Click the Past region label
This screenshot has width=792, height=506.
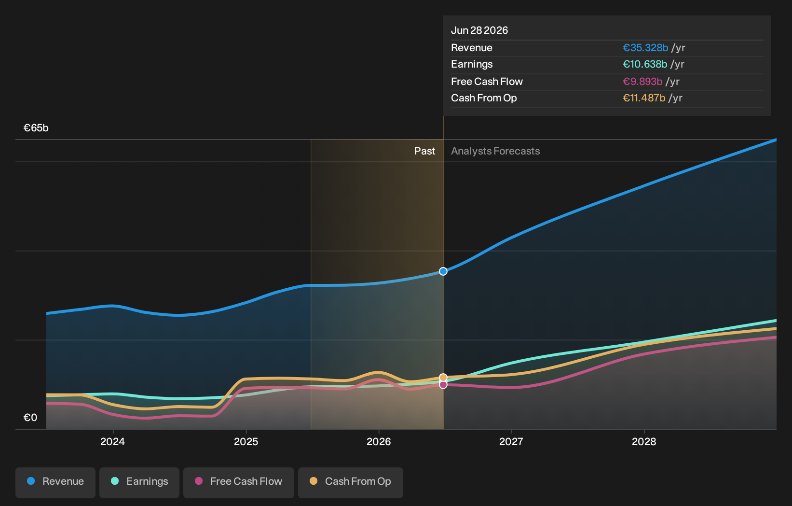click(x=424, y=151)
